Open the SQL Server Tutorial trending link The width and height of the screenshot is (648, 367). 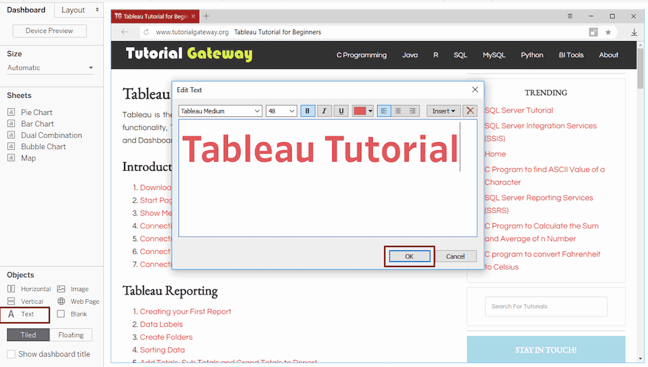click(x=519, y=111)
